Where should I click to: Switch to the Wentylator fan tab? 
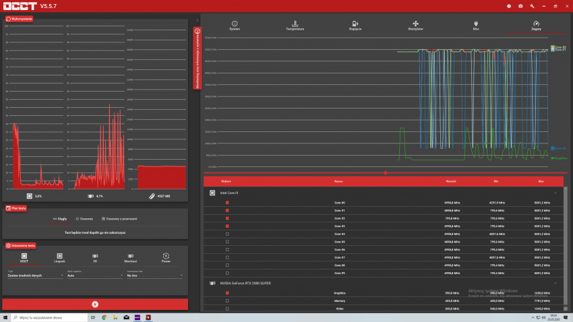tap(415, 26)
